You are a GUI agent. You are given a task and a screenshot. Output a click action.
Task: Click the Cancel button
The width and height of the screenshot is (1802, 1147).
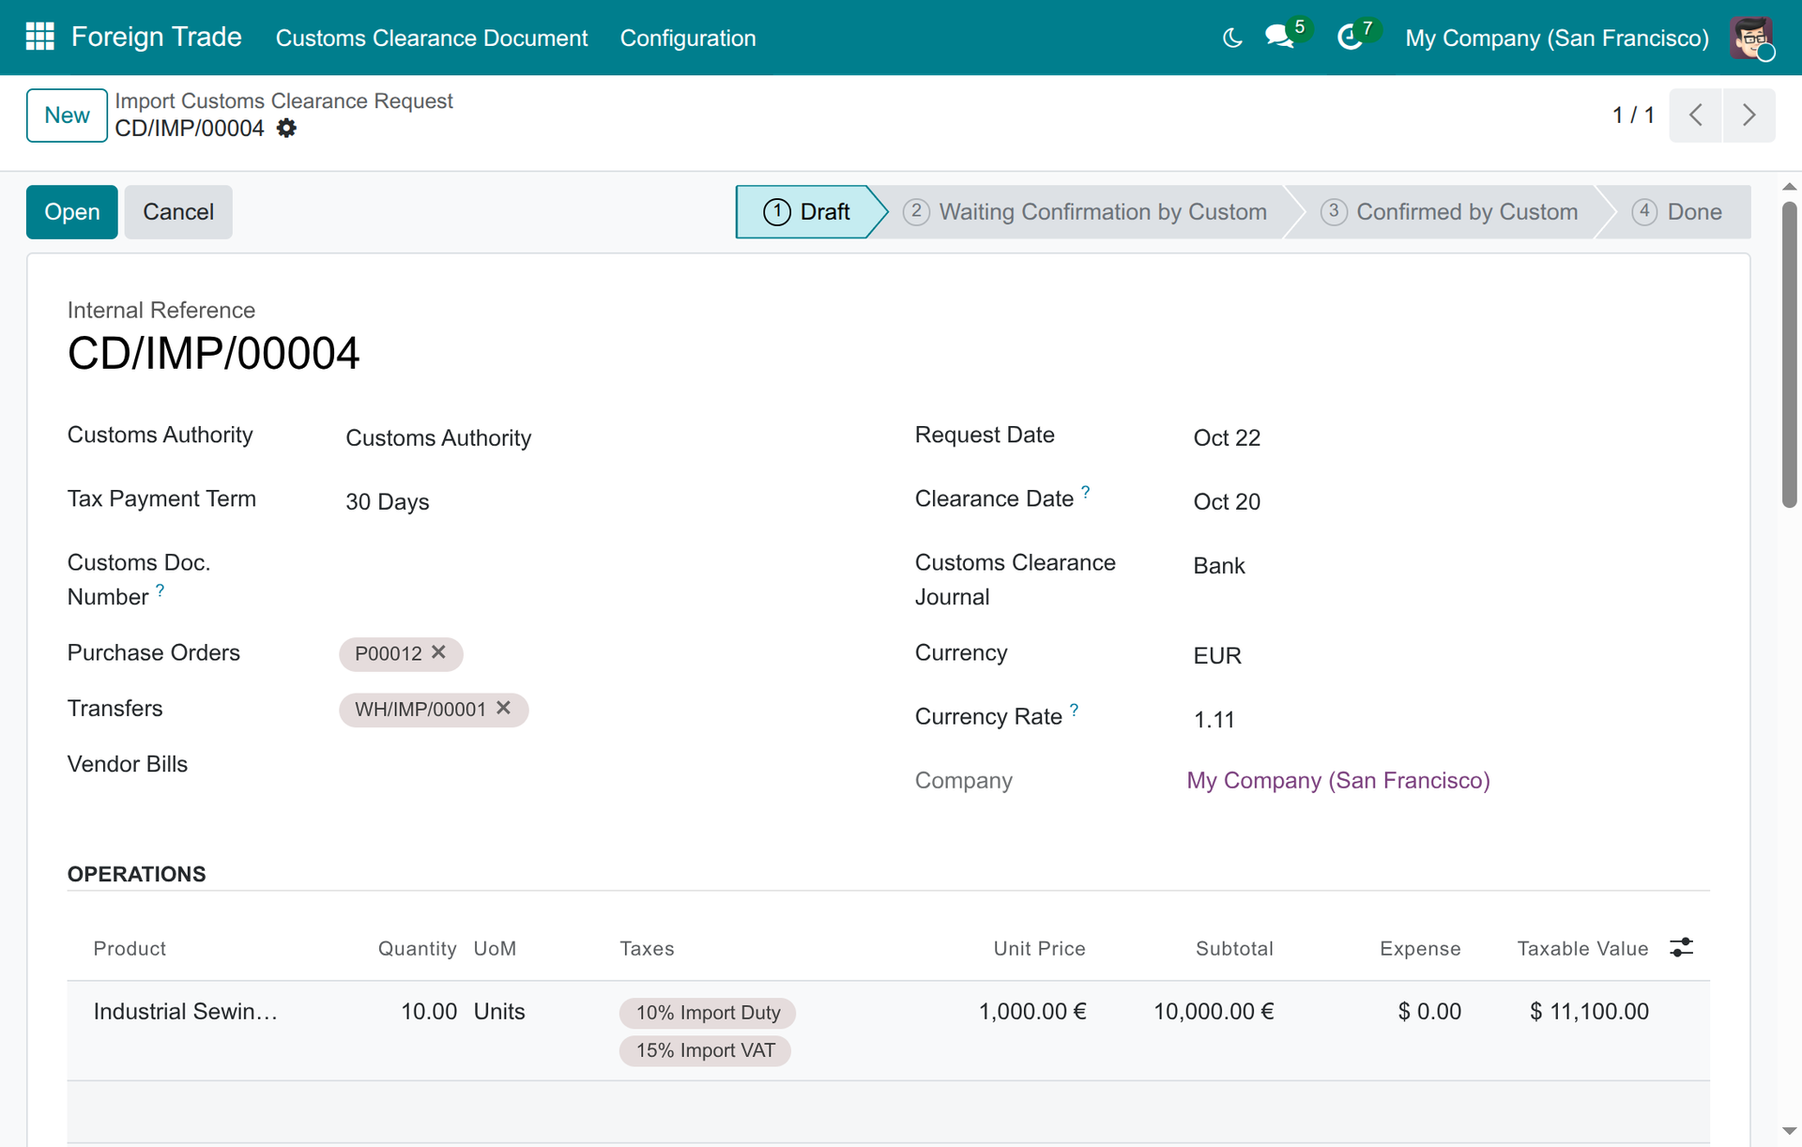click(178, 212)
